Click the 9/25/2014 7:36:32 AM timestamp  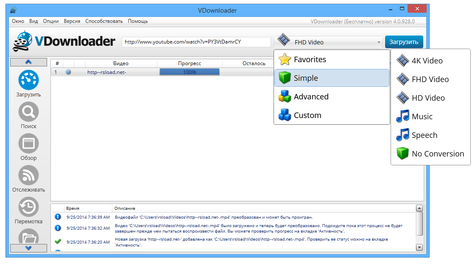[88, 228]
